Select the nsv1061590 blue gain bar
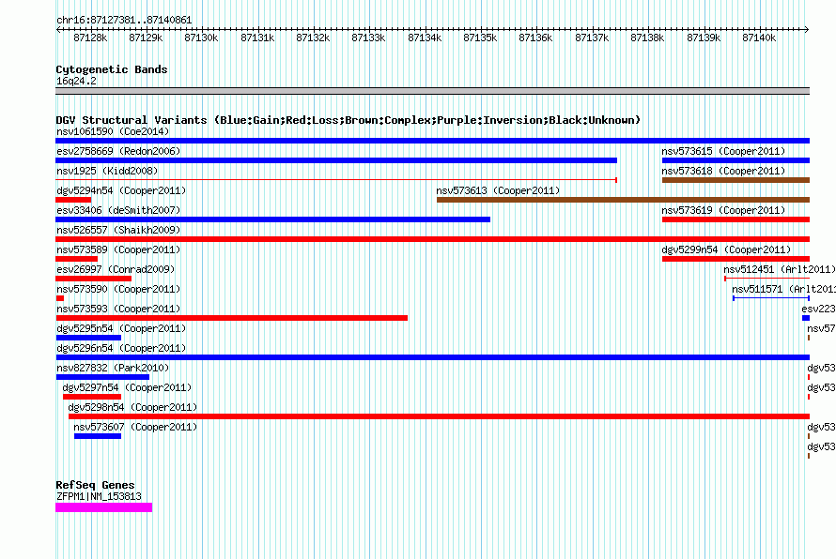The width and height of the screenshot is (836, 559). (432, 141)
